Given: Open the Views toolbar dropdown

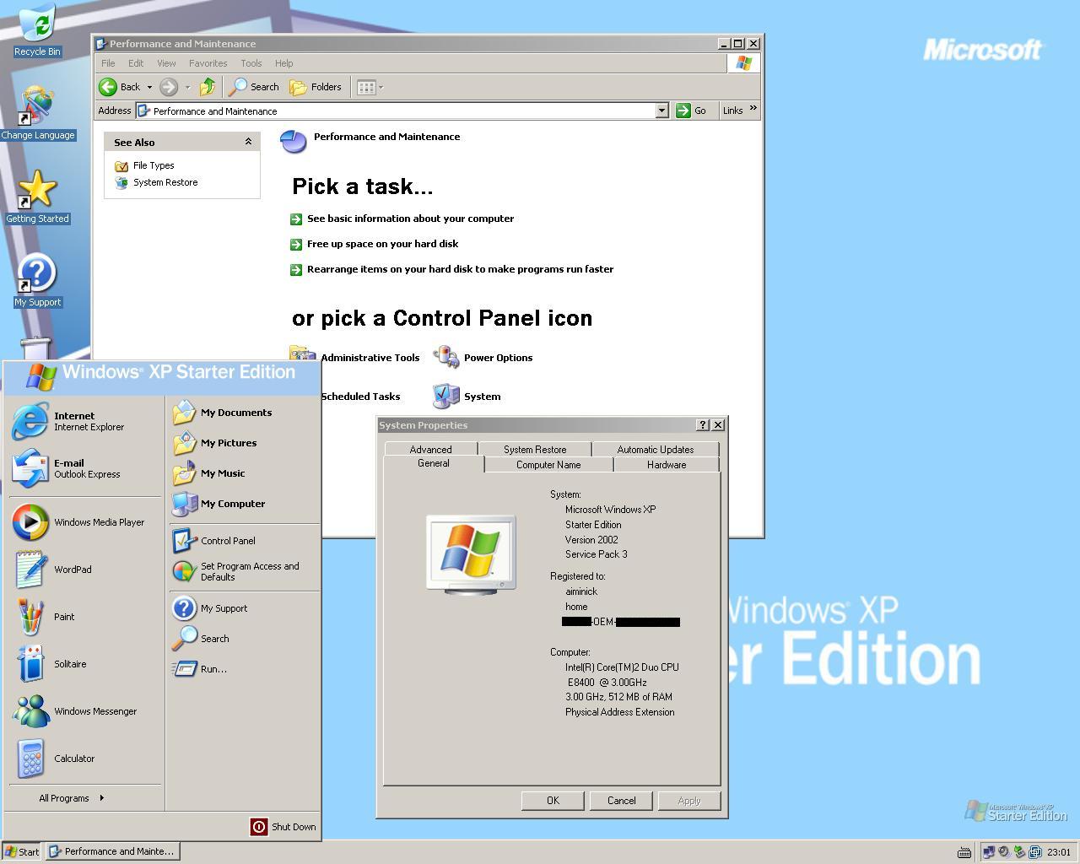Looking at the screenshot, I should pyautogui.click(x=370, y=87).
